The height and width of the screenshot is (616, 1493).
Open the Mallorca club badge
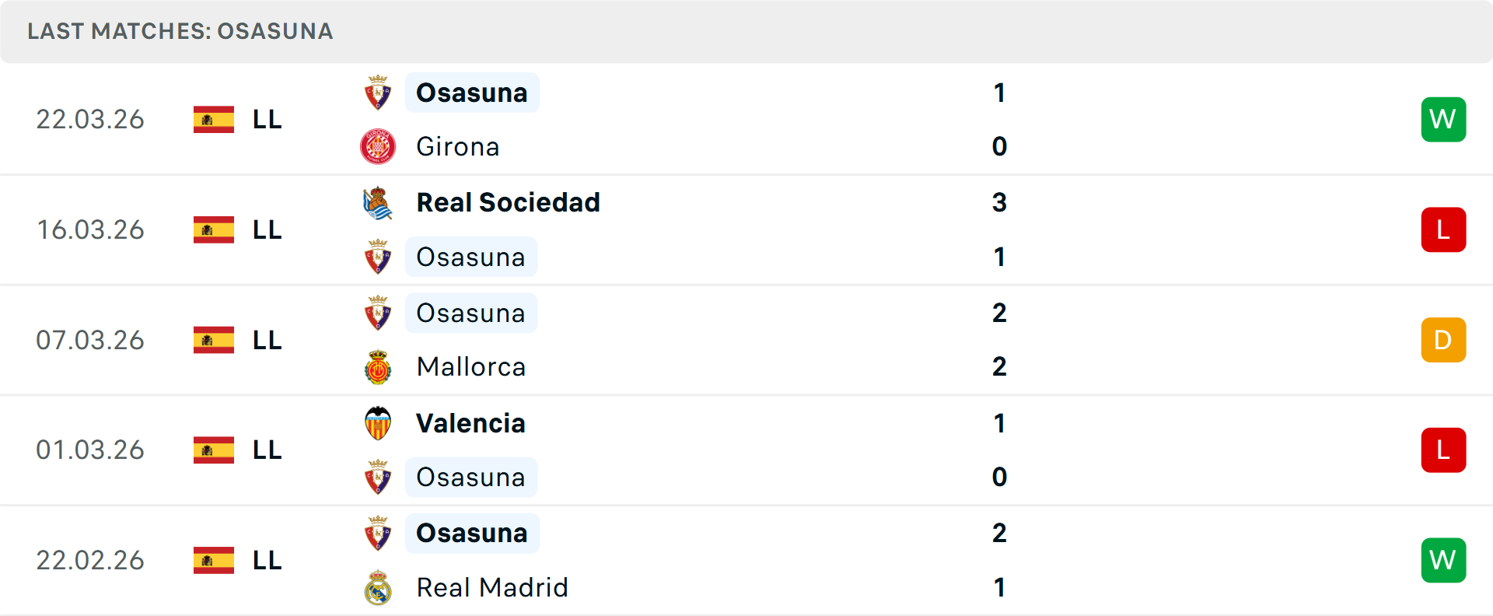pyautogui.click(x=378, y=366)
